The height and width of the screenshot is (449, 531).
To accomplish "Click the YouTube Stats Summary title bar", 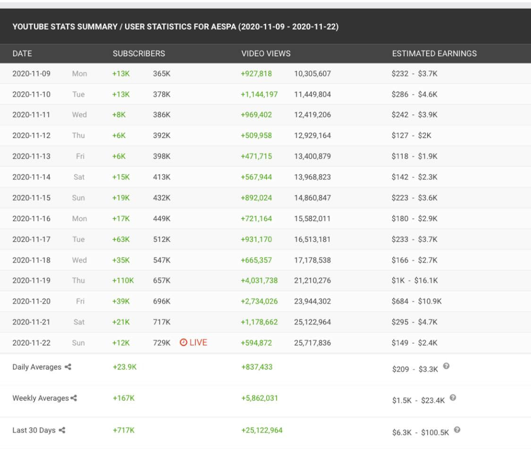I will pyautogui.click(x=175, y=27).
